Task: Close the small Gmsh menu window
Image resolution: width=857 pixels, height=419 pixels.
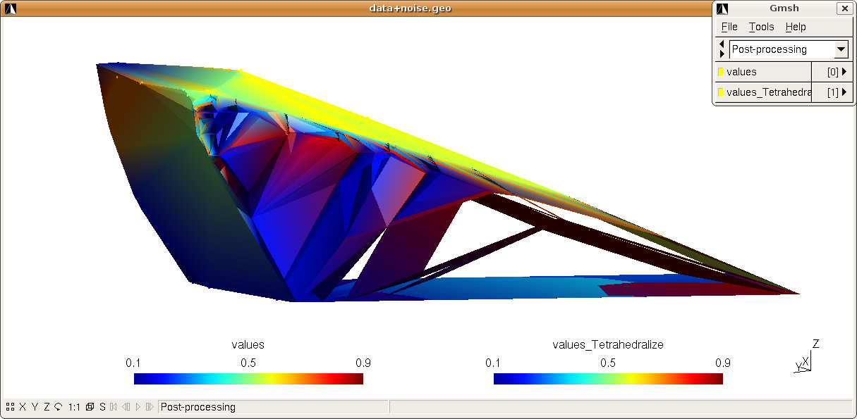Action: 844,8
